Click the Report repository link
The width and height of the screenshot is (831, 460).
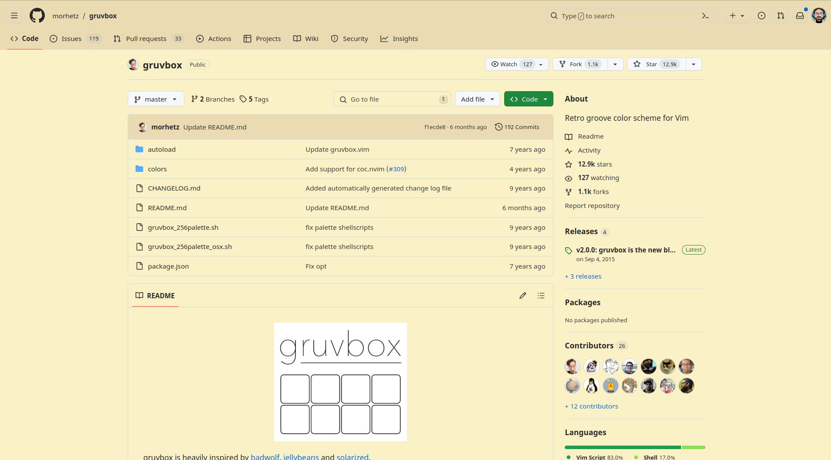click(592, 205)
